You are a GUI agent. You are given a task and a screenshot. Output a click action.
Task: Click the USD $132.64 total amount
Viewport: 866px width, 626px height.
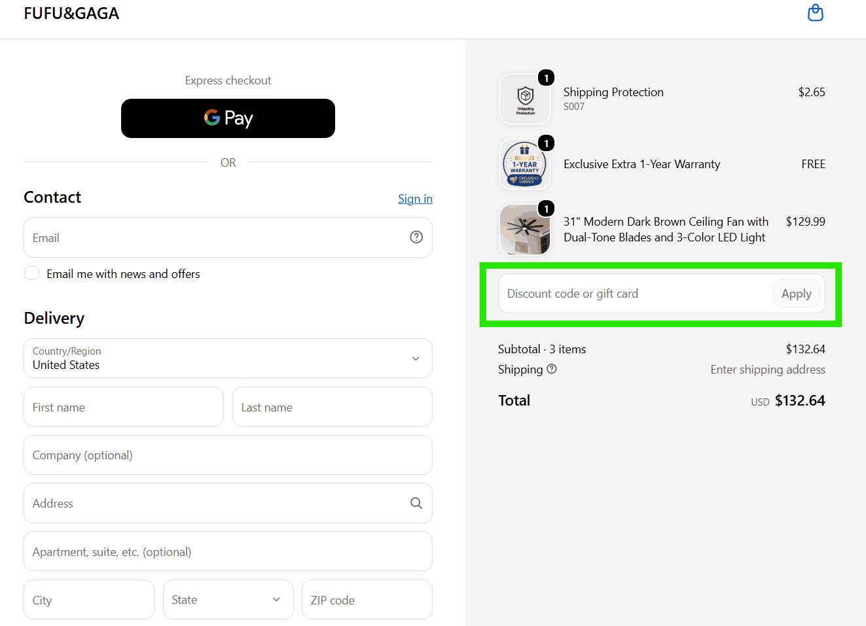coord(788,400)
